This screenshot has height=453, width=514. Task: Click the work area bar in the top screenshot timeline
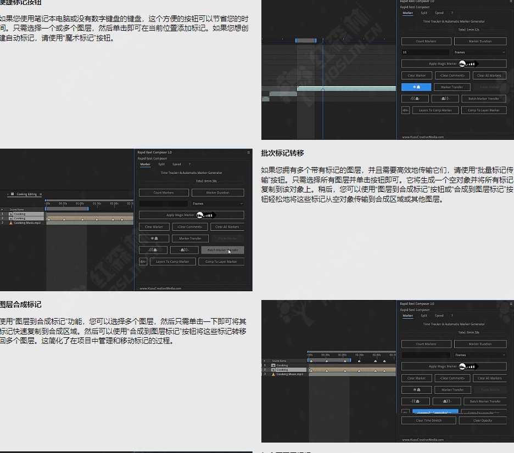pyautogui.click(x=305, y=41)
